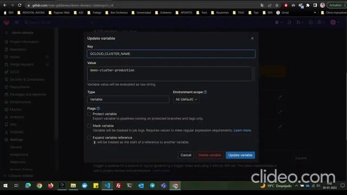Open Sticky Notes from taskbar
347x195 pixels.
tap(96, 185)
